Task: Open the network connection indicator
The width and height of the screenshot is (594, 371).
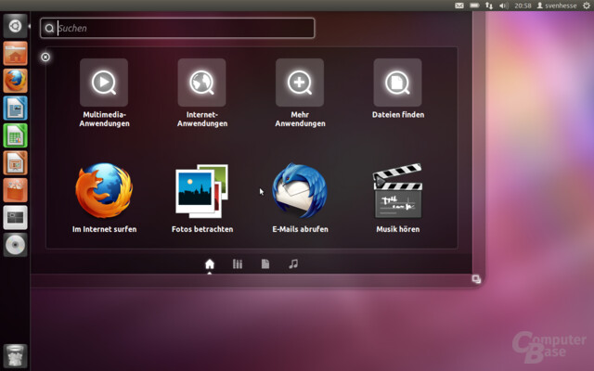Action: click(489, 6)
